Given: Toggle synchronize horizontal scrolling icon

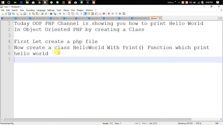Looking at the screenshot, I should (x=72, y=14).
